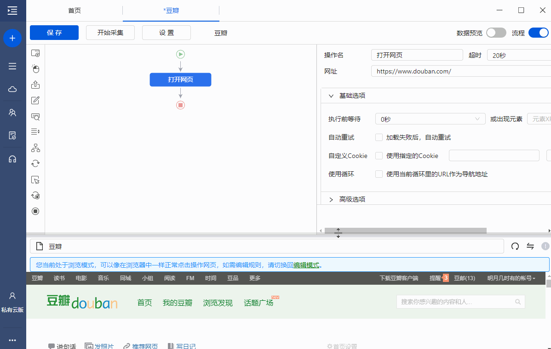Open the team collaboration icon in sidebar

pyautogui.click(x=12, y=113)
